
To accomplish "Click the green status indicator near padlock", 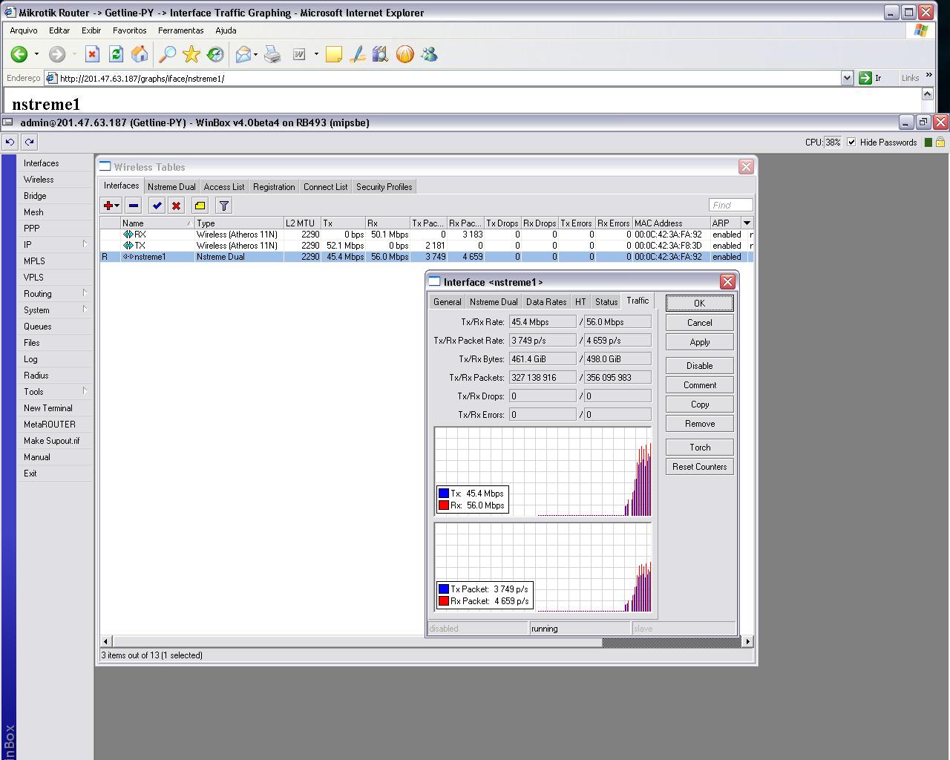I will 928,142.
